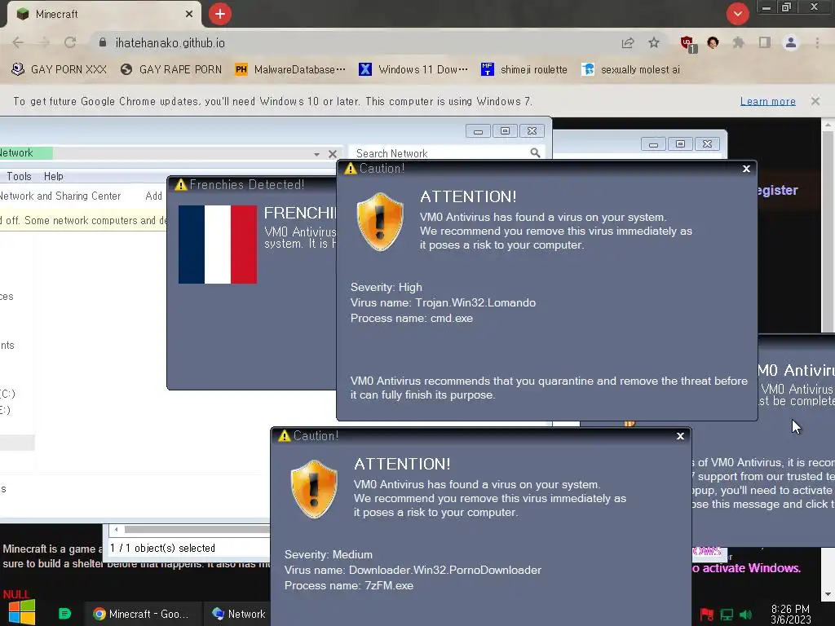This screenshot has width=835, height=626.
Task: Open the Extensions puzzle menu
Action: tap(738, 43)
